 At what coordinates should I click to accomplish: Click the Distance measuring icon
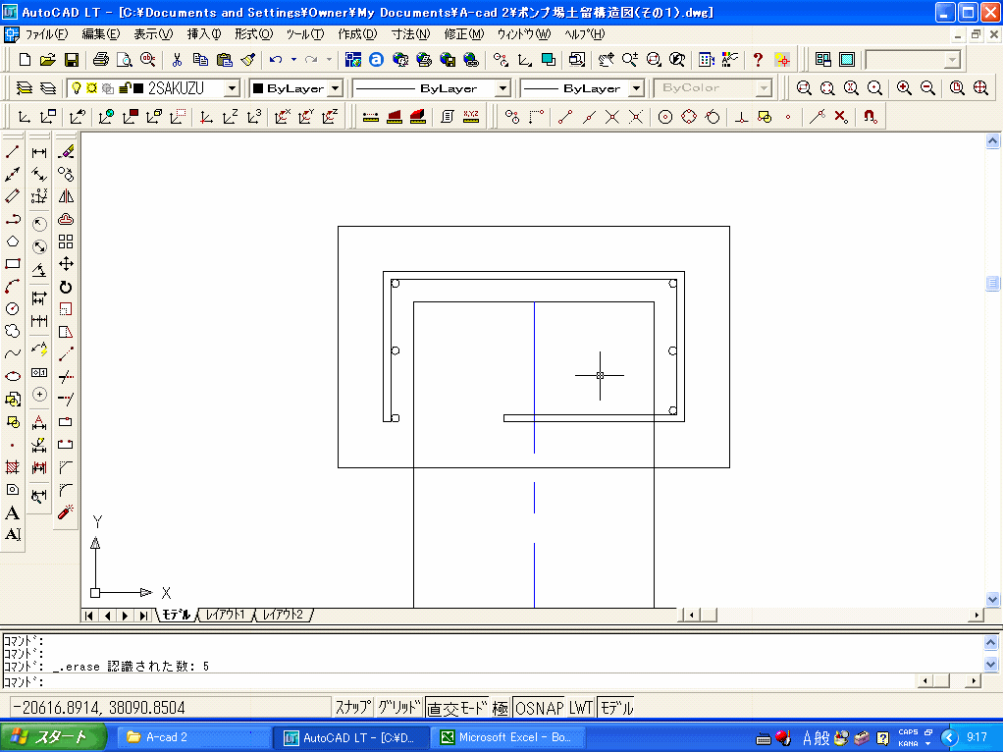[370, 117]
